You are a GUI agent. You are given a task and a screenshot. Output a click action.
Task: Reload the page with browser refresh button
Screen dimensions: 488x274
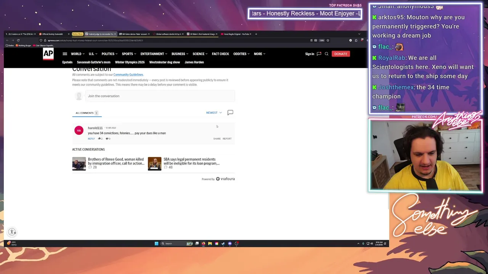point(18,40)
